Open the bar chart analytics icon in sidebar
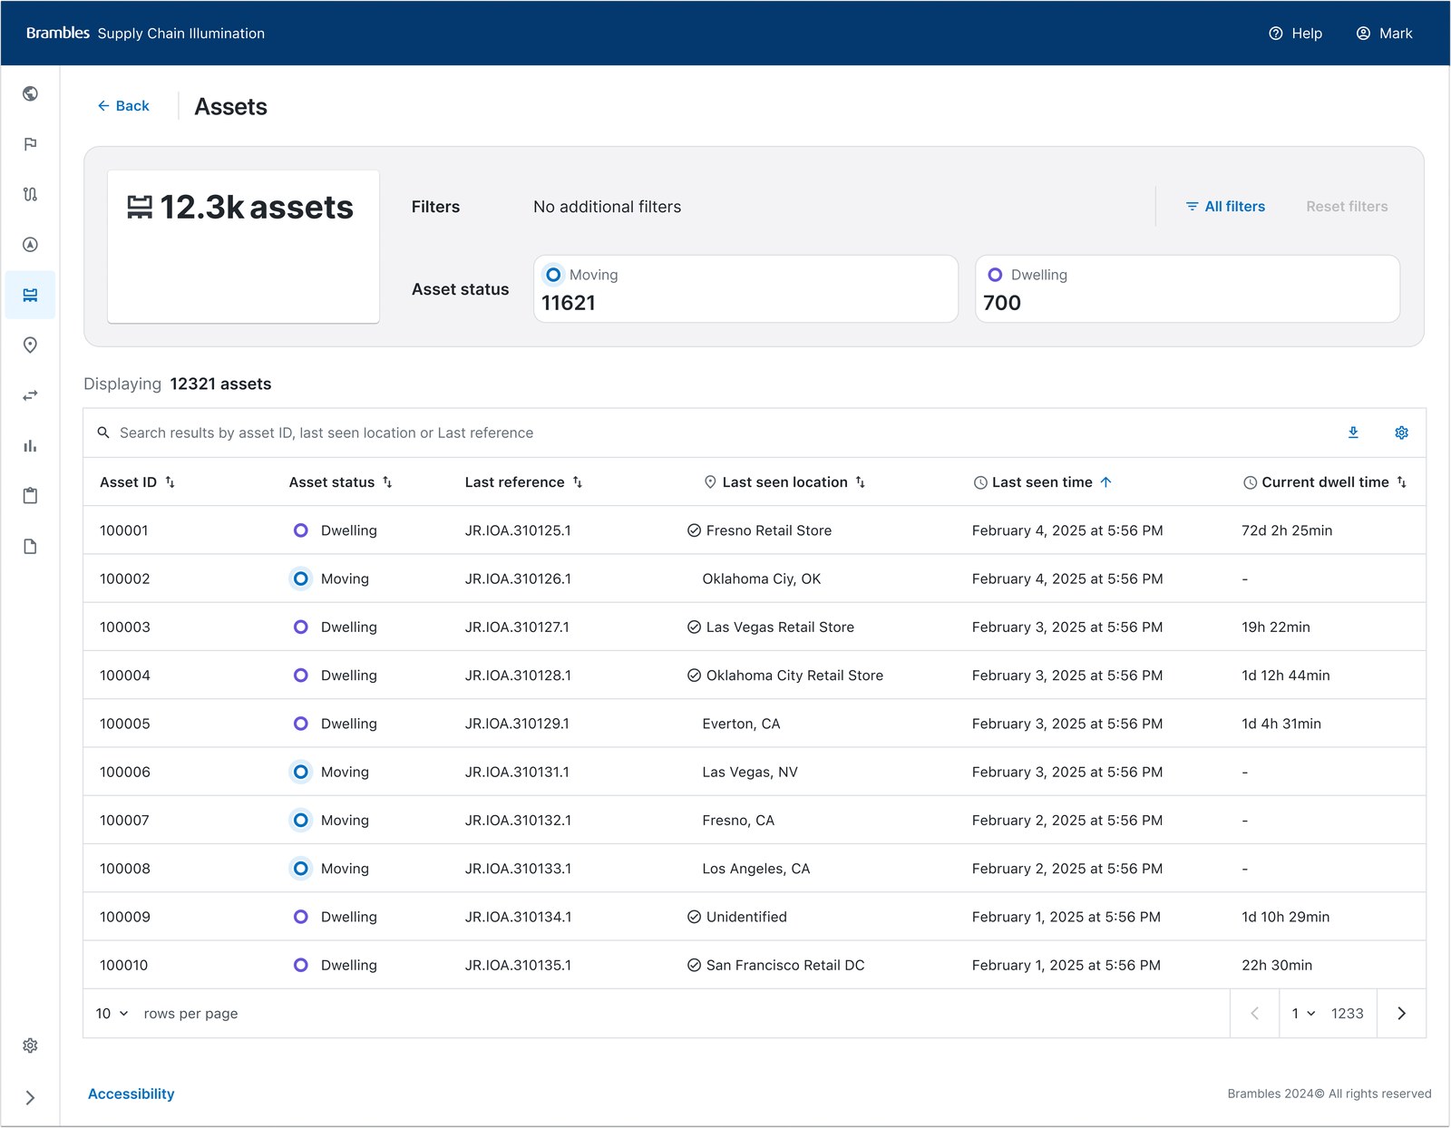This screenshot has height=1128, width=1451. [x=30, y=446]
